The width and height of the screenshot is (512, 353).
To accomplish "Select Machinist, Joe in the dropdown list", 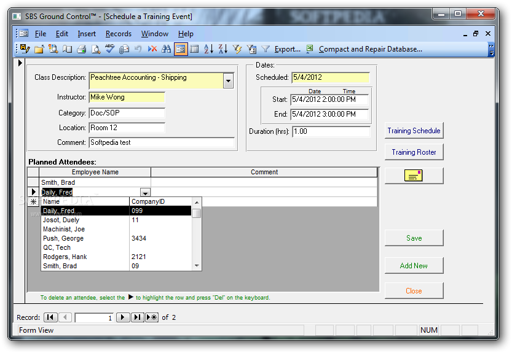I will point(116,230).
